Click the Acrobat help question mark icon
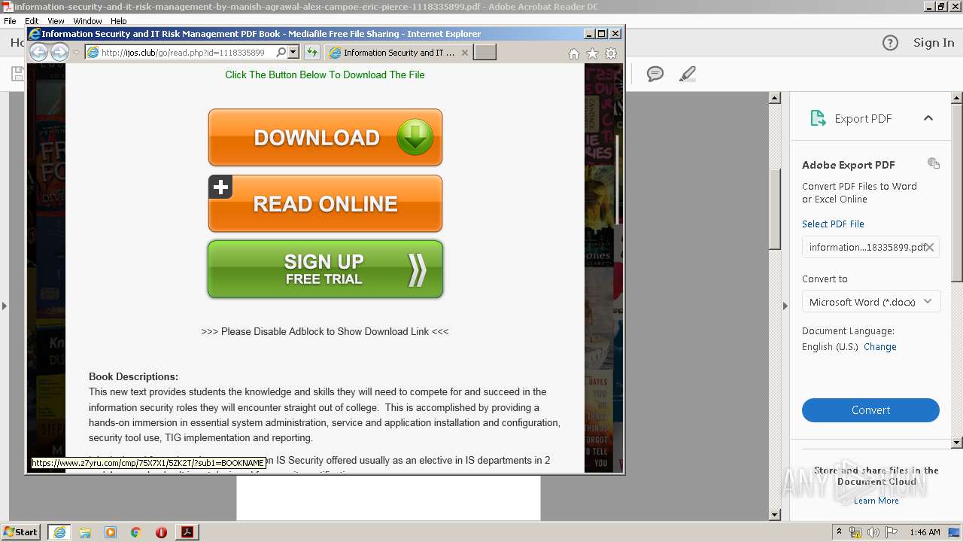This screenshot has width=963, height=542. point(890,43)
